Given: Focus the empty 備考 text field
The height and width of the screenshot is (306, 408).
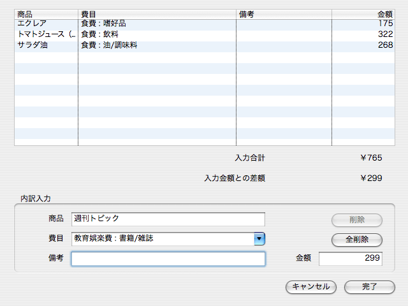Looking at the screenshot, I should point(168,259).
